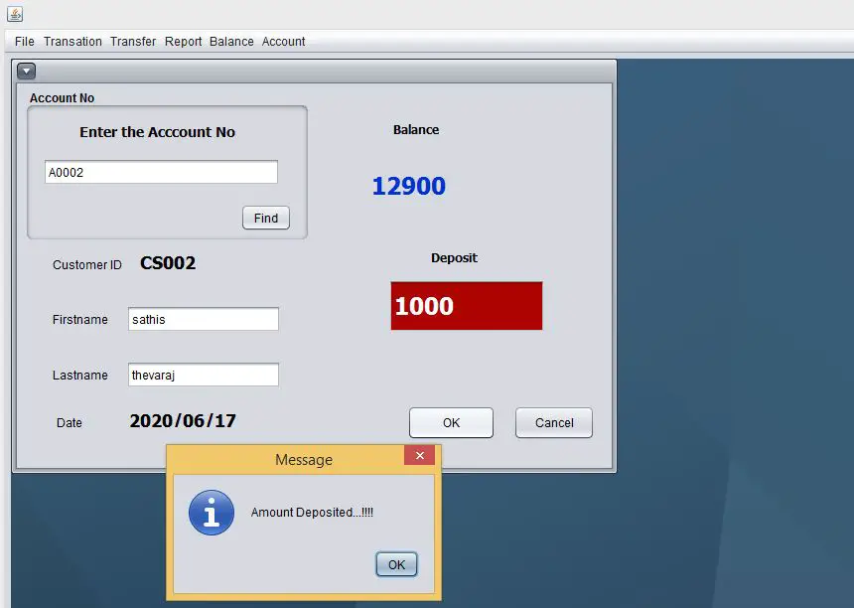Open the Report menu
854x608 pixels.
(183, 42)
